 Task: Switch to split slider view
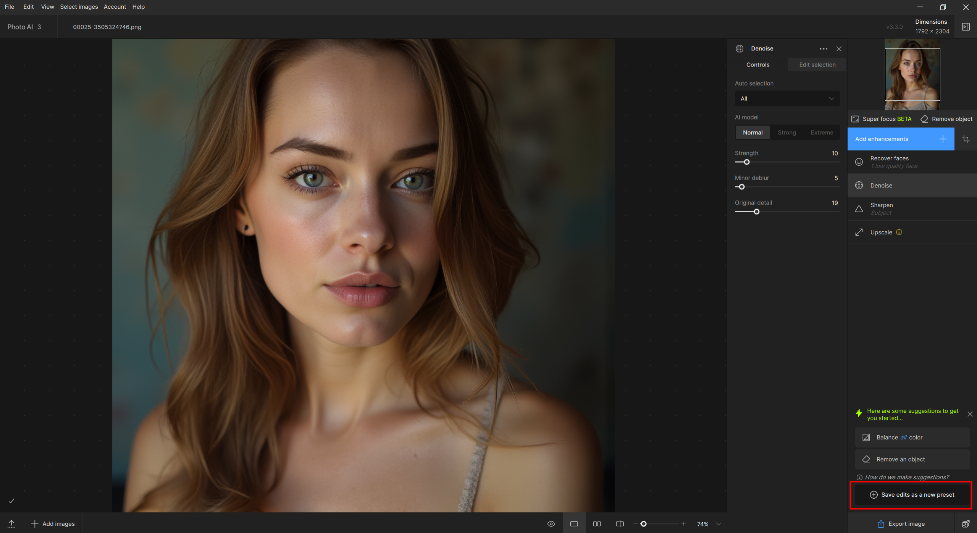pos(620,524)
